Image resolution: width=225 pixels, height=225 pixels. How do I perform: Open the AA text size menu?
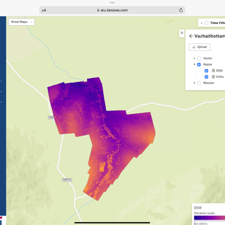44,10
